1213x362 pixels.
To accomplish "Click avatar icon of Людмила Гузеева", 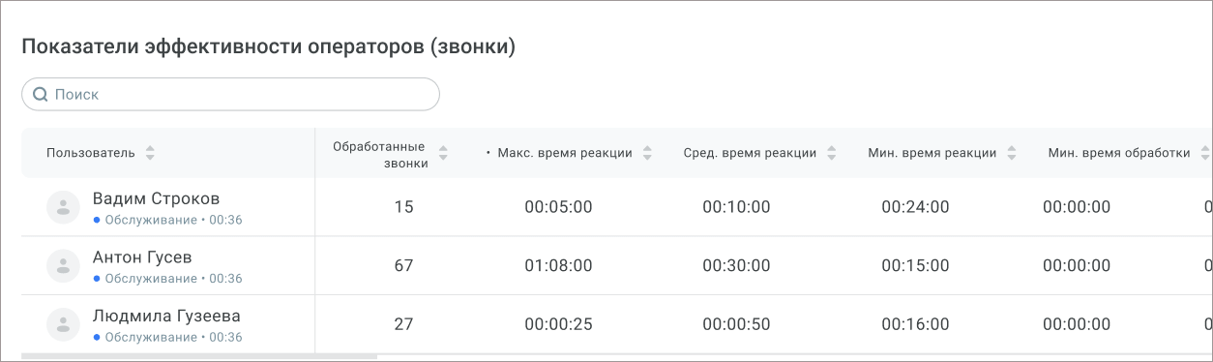I will click(63, 323).
